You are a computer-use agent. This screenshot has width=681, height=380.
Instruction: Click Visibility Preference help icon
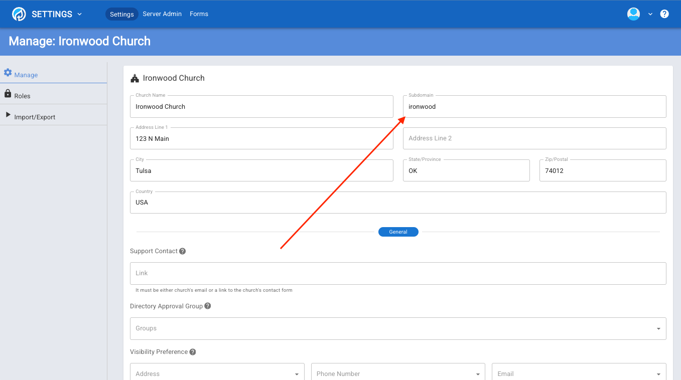click(x=193, y=352)
